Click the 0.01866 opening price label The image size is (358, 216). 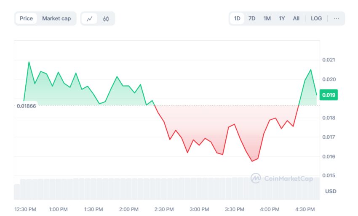tap(26, 106)
